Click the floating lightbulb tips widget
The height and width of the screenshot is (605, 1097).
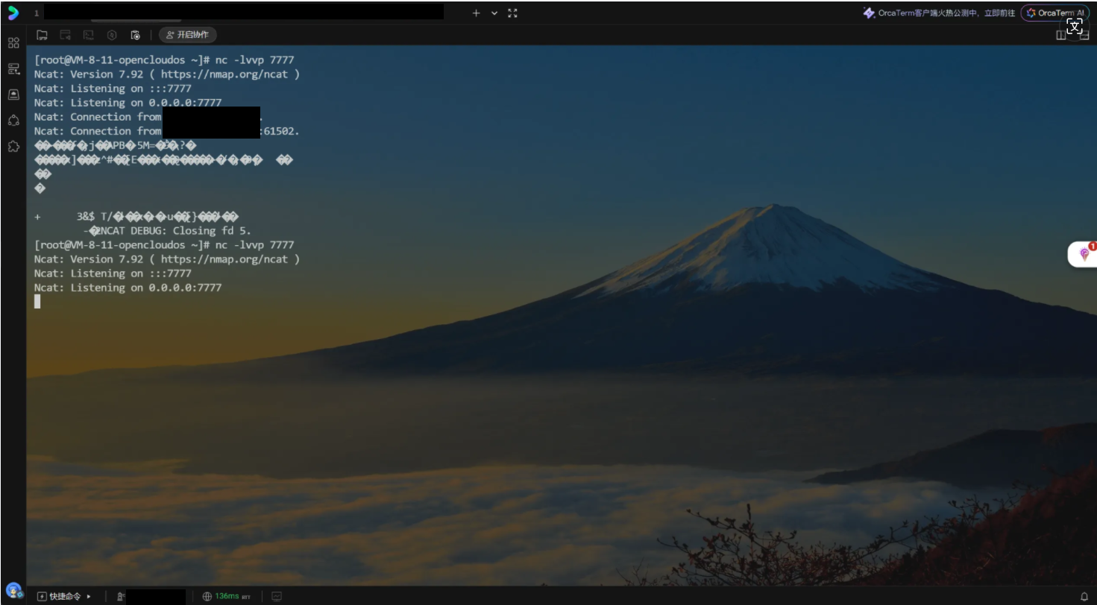[1084, 254]
